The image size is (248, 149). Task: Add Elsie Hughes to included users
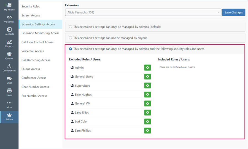coord(147,95)
